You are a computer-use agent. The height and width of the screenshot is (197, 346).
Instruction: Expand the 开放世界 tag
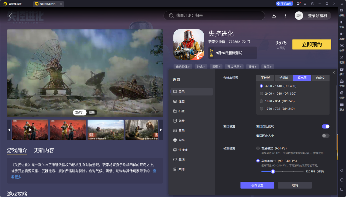[x=234, y=67]
